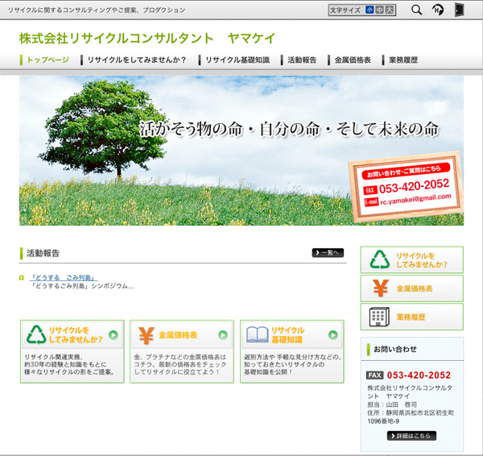The width and height of the screenshot is (483, 456).
Task: Open the 「どうする ごみ列島」 article link
Action: 63,278
